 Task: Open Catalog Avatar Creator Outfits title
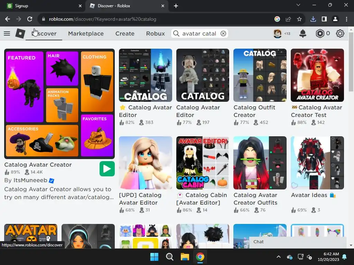(x=255, y=199)
